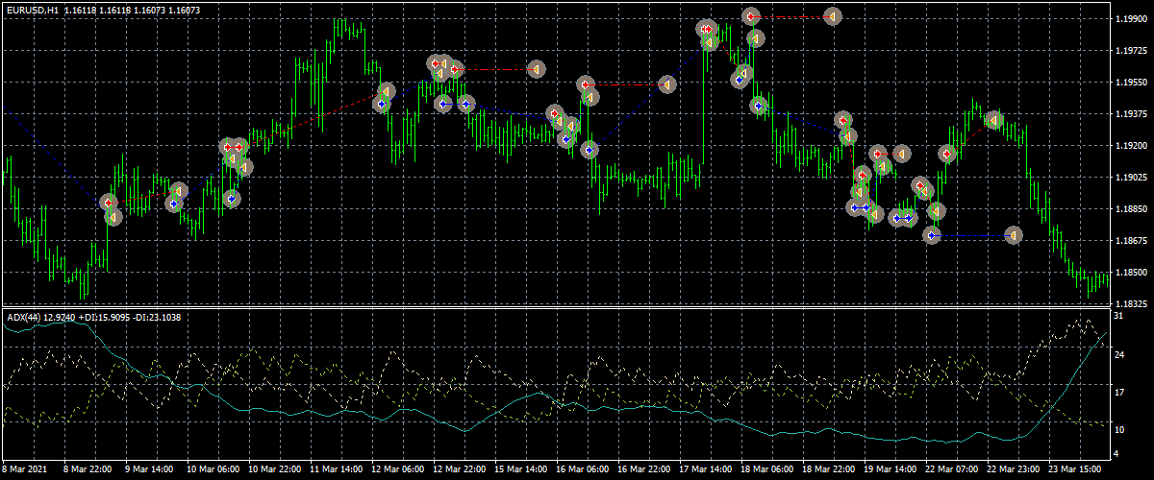The width and height of the screenshot is (1154, 480).
Task: Click the 31 level on the ADX scale
Action: [1119, 316]
